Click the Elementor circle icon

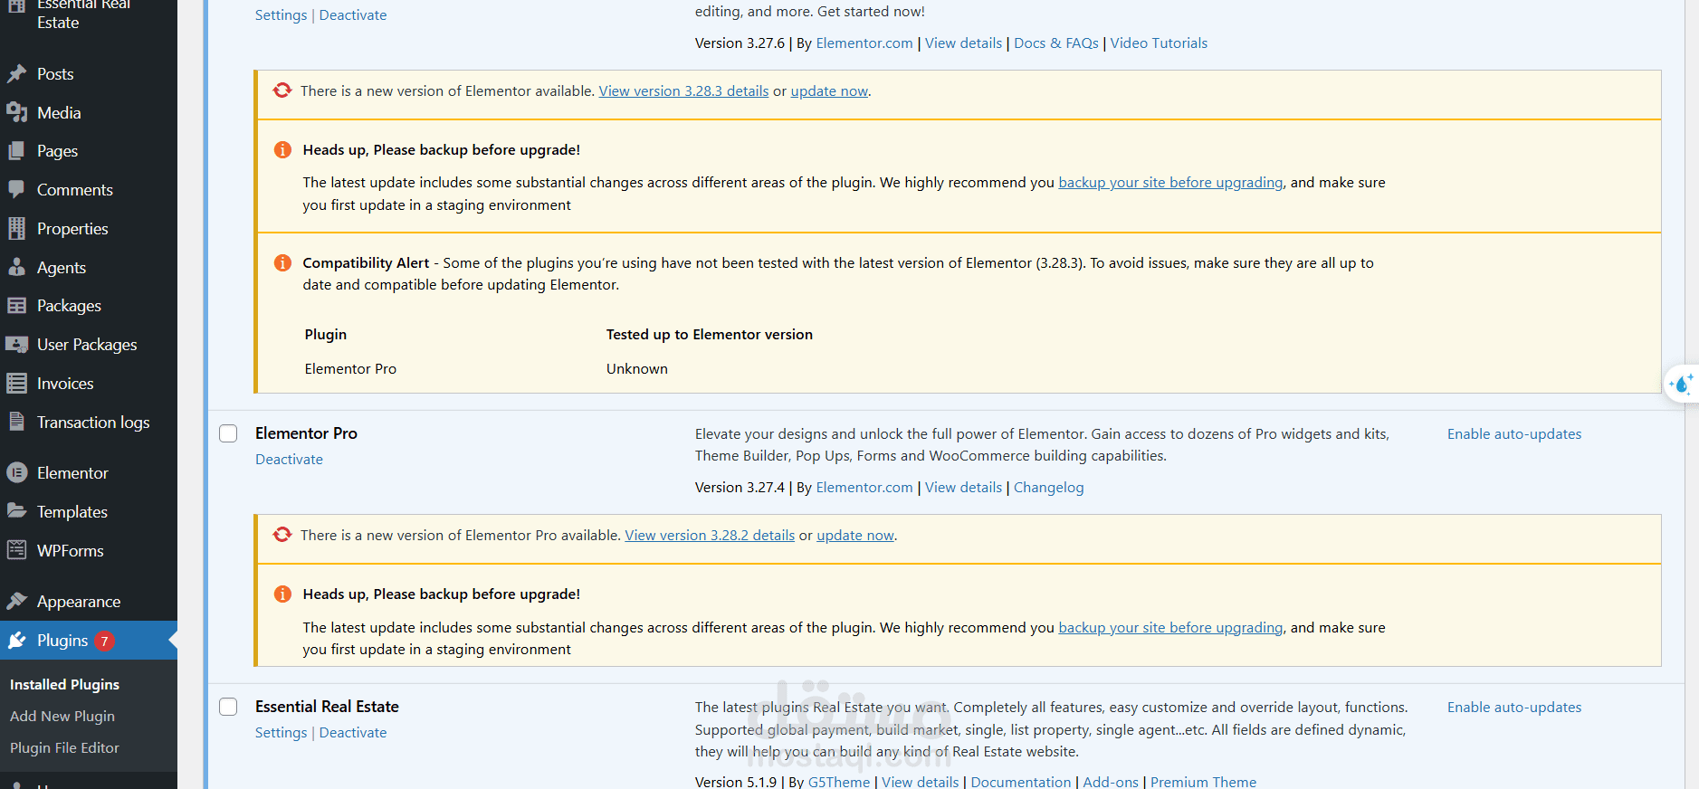16,473
